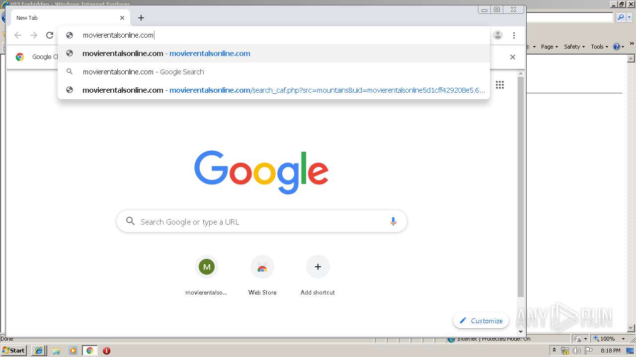Expand the IE toolbar overflow chevron

coord(632,44)
